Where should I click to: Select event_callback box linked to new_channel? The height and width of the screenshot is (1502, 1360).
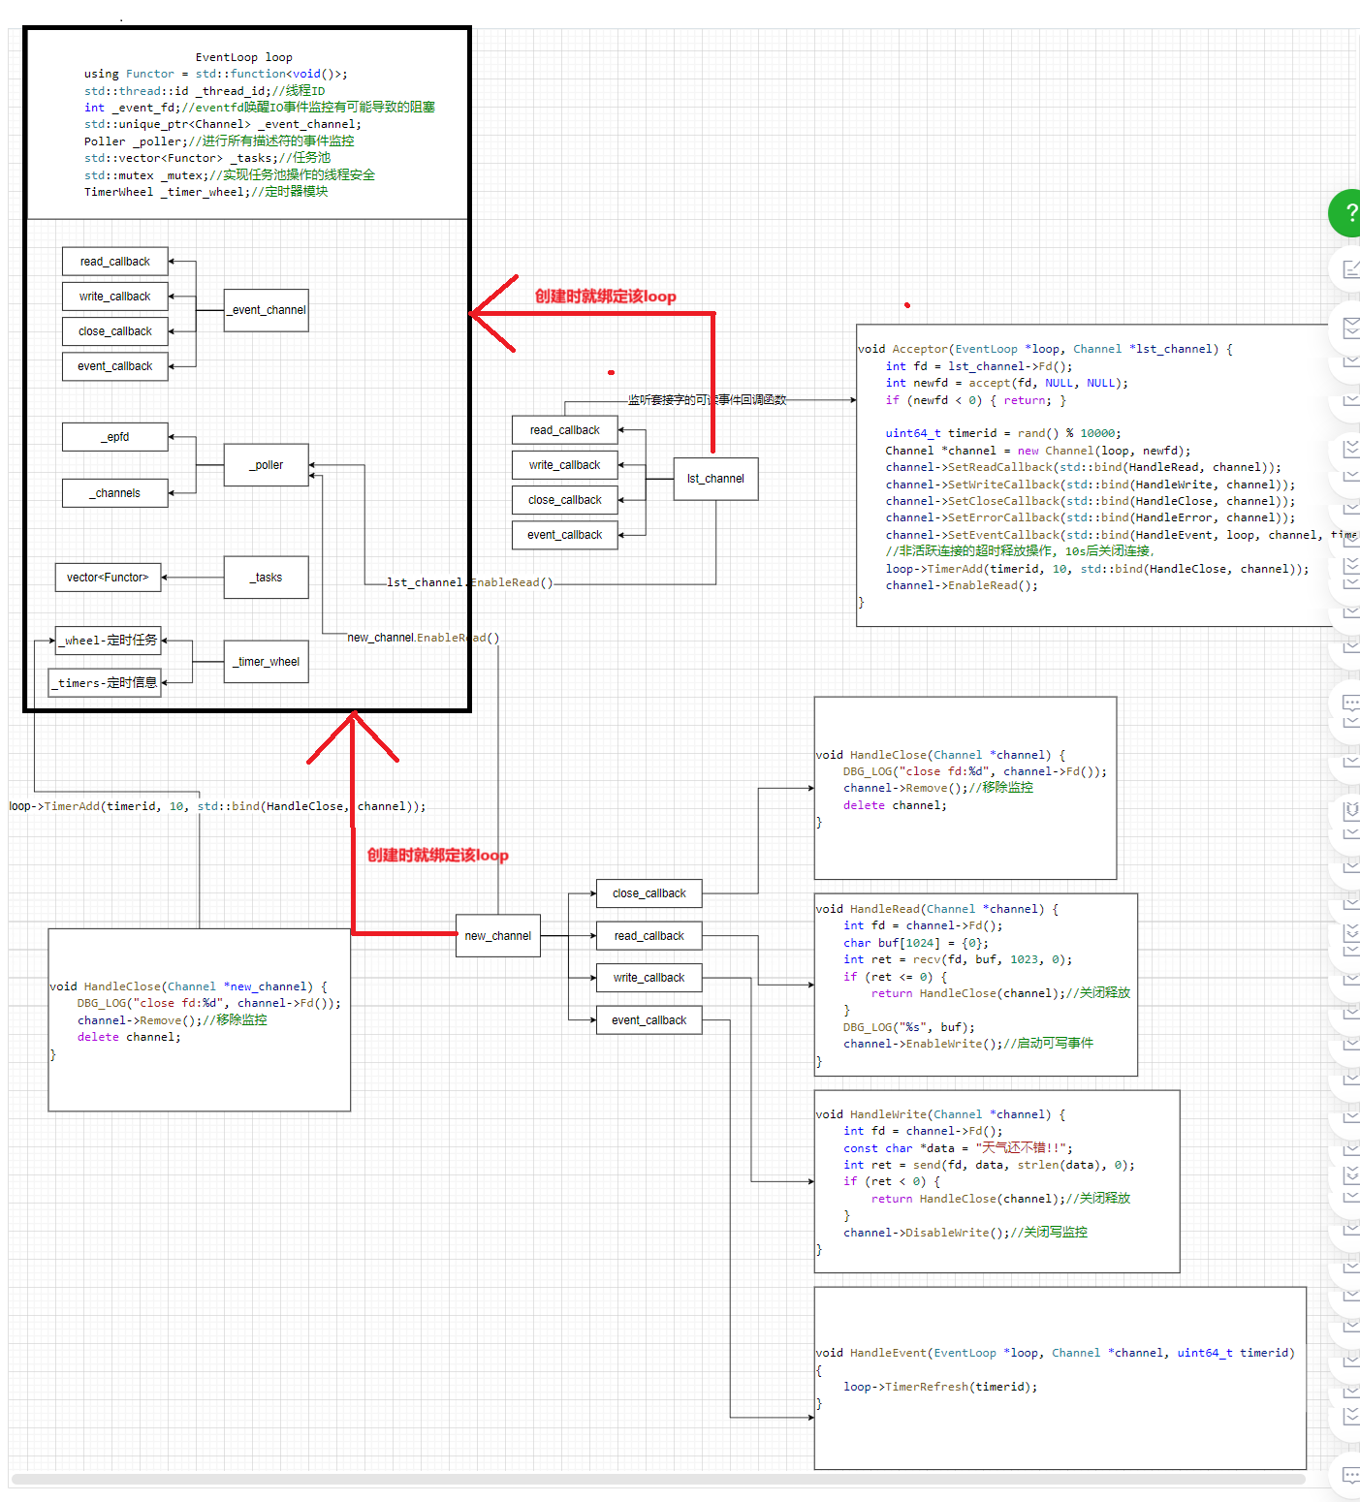[649, 1020]
